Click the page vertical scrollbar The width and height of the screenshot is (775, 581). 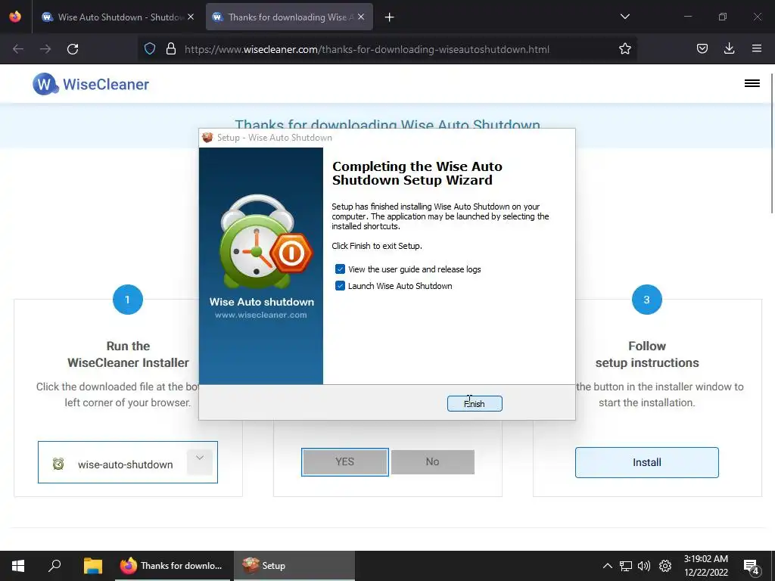click(772, 143)
